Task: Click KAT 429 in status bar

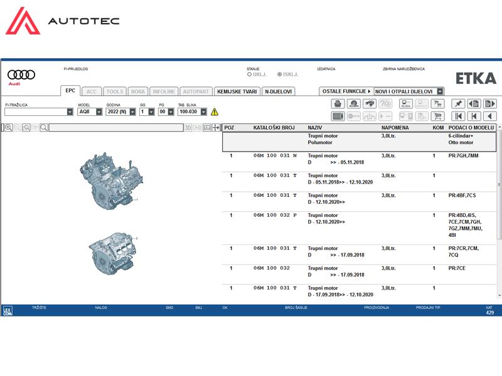Action: [x=490, y=310]
